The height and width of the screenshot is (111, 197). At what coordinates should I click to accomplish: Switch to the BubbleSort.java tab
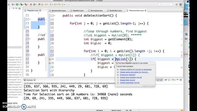(x=115, y=10)
